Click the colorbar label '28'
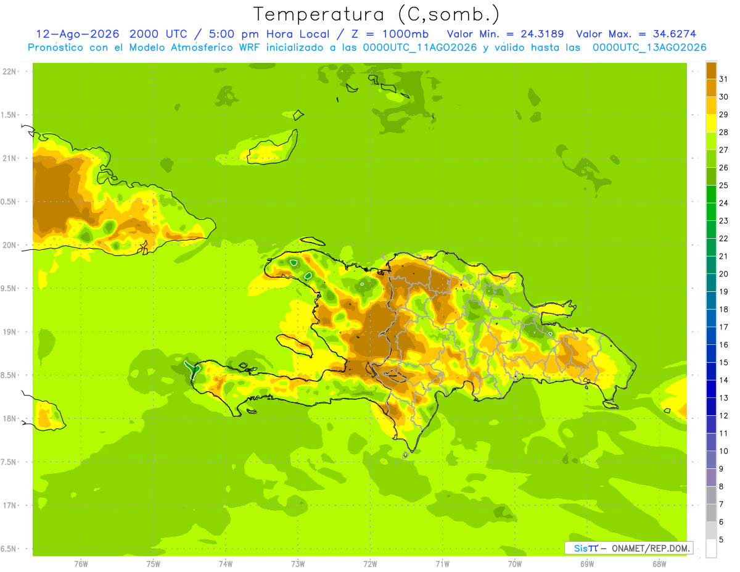The image size is (740, 572). pyautogui.click(x=723, y=132)
